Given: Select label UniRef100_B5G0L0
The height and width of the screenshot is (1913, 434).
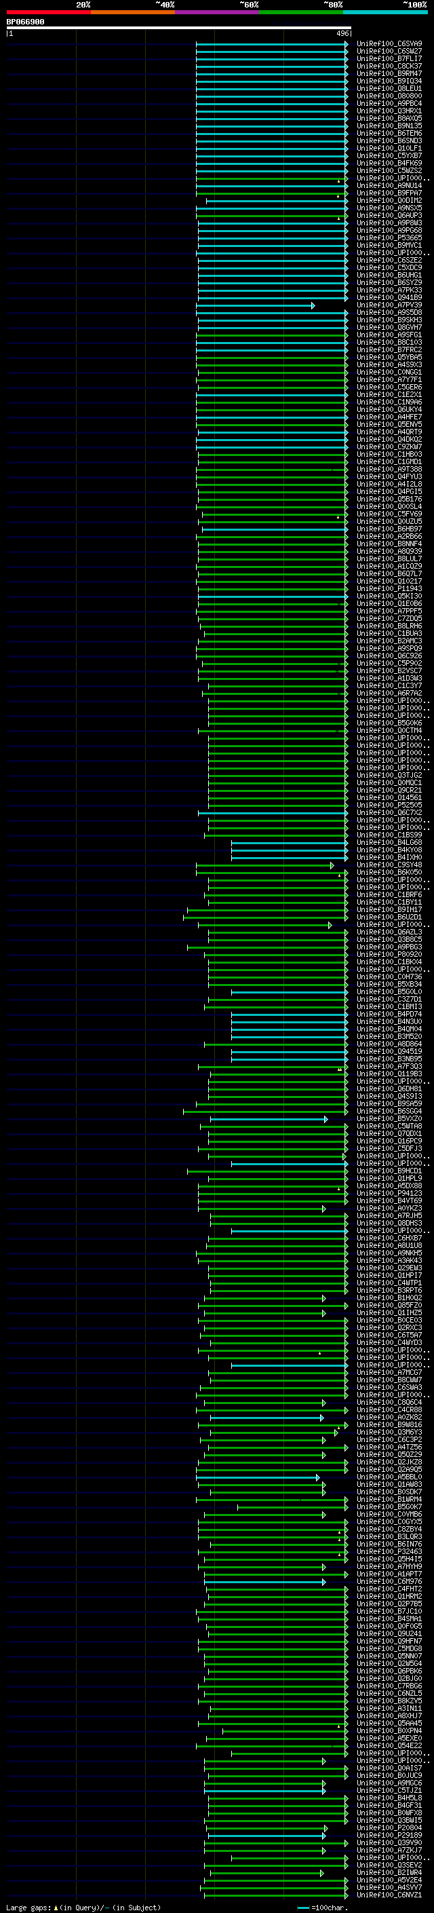Looking at the screenshot, I should (389, 992).
